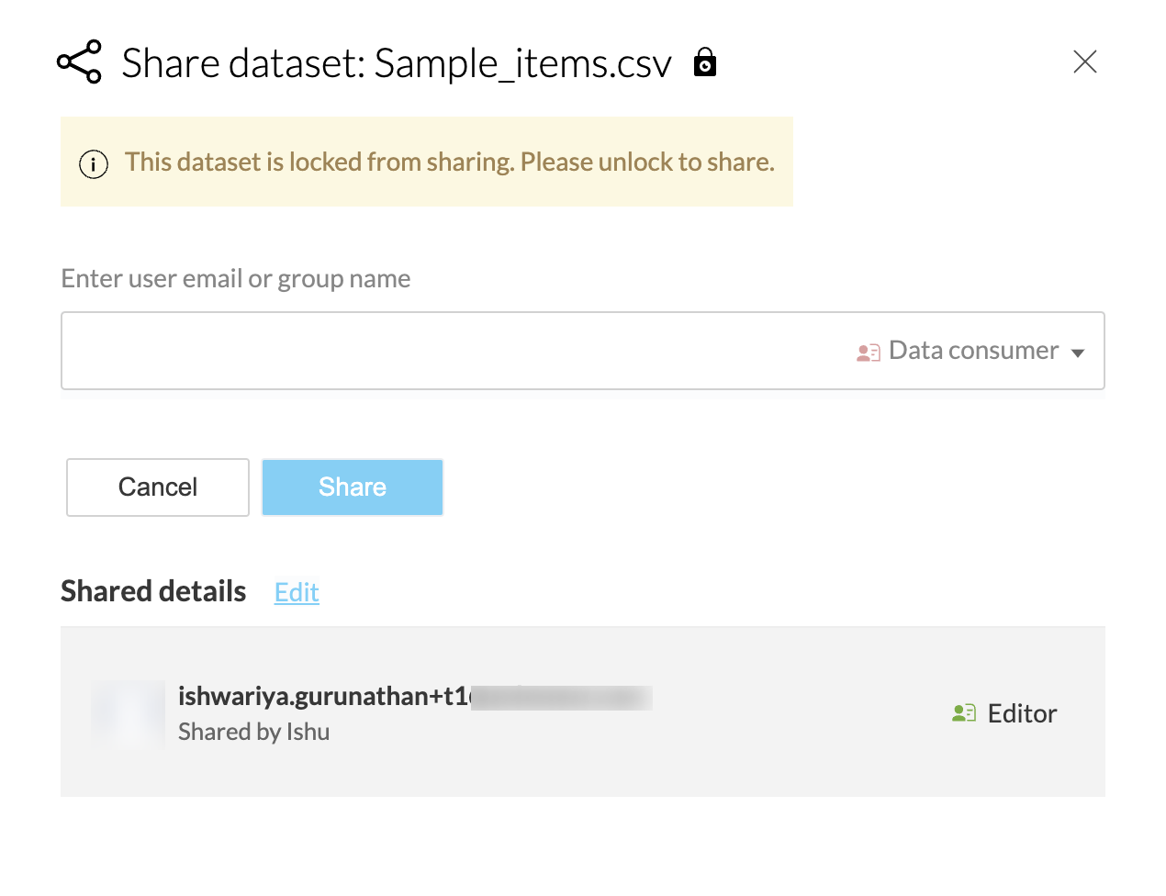Click the Data consumer role icon

tap(868, 353)
